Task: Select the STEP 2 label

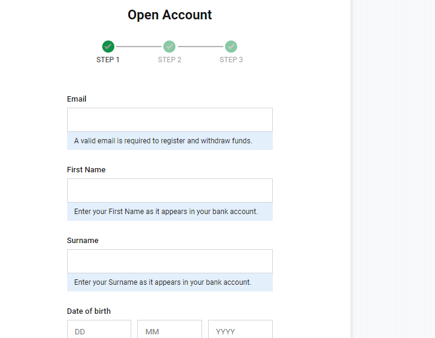Action: [169, 60]
